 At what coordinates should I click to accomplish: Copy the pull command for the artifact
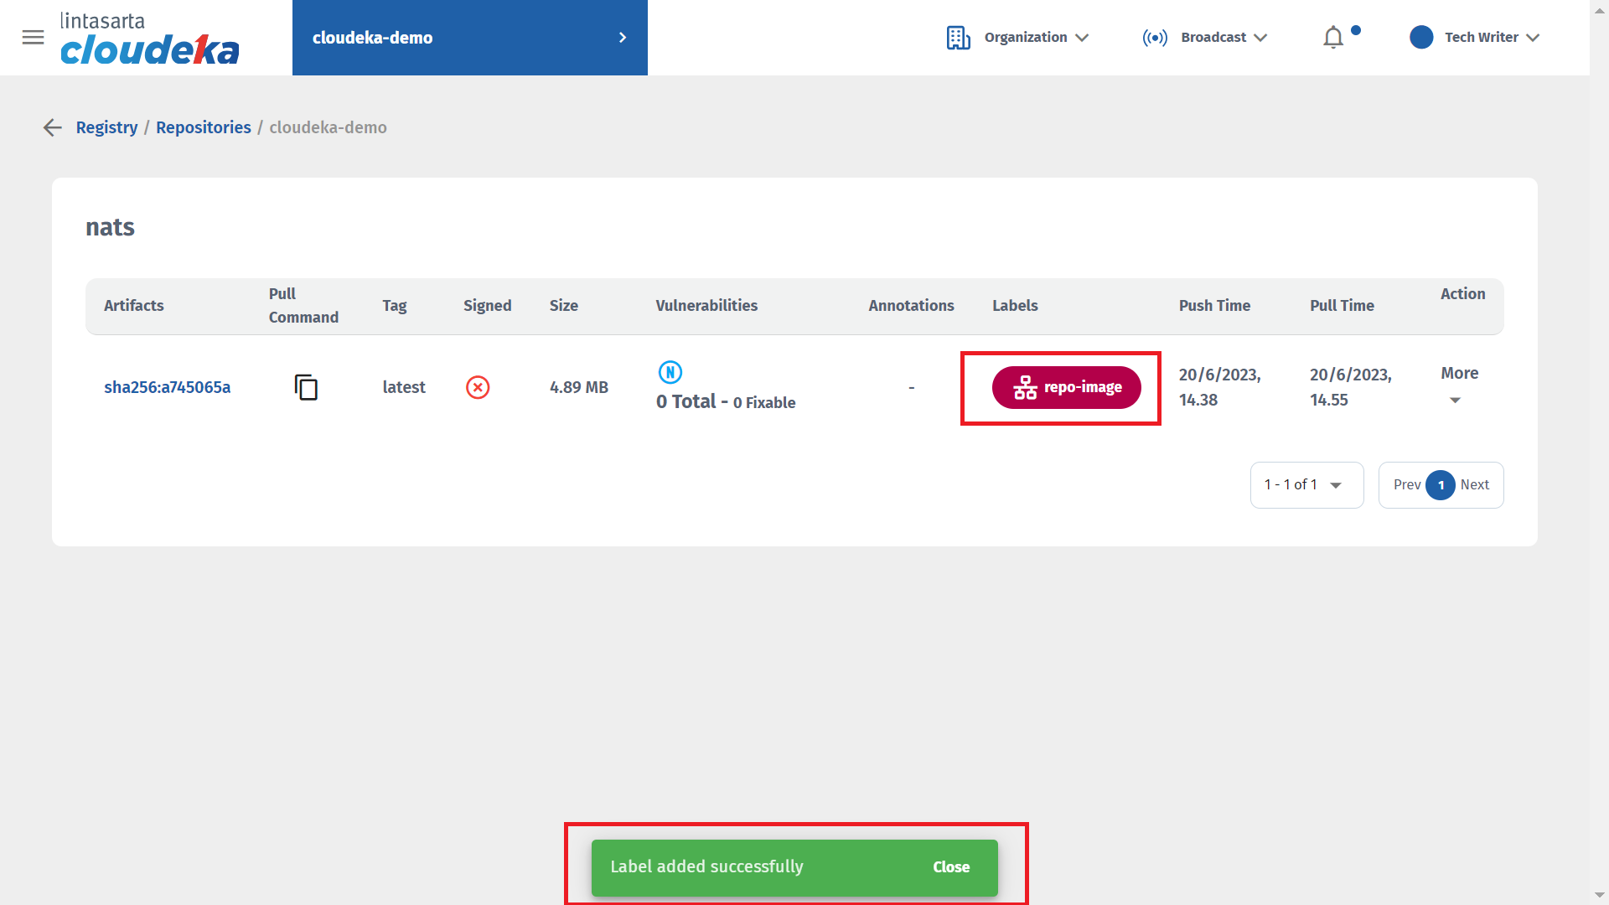(306, 387)
